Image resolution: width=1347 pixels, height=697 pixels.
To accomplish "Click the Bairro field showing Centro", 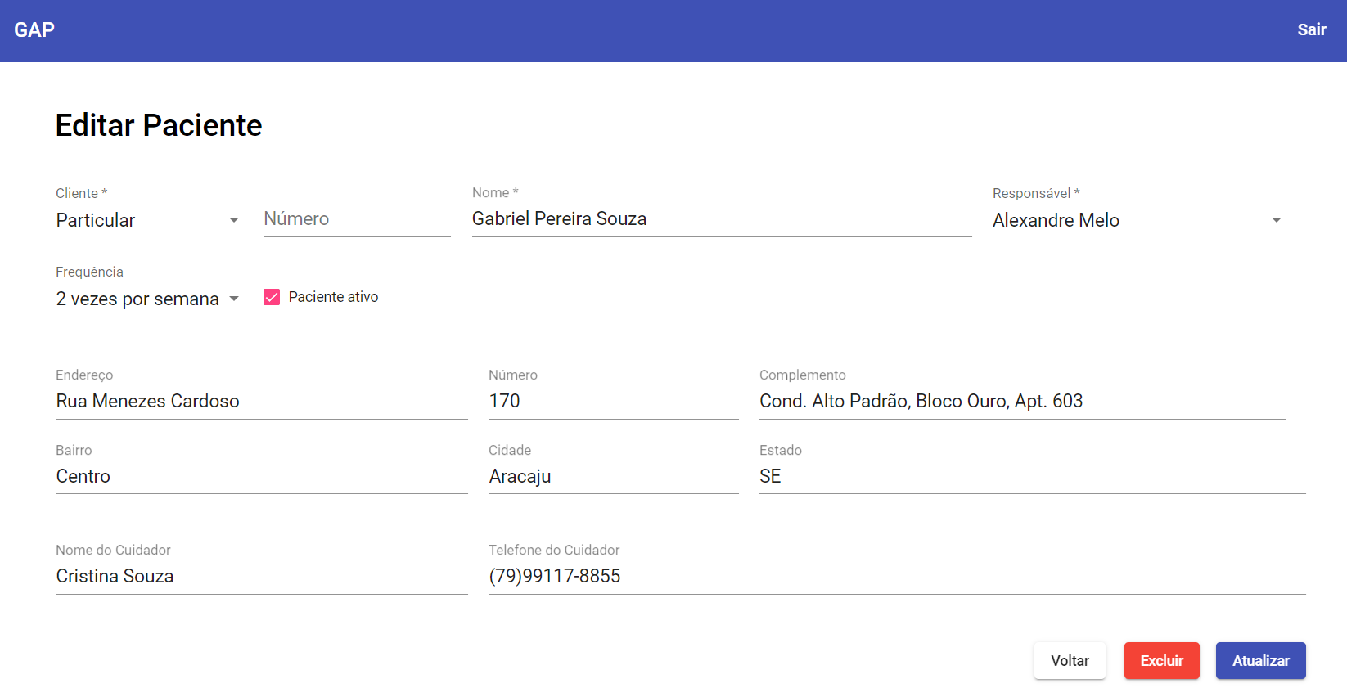I will (261, 476).
